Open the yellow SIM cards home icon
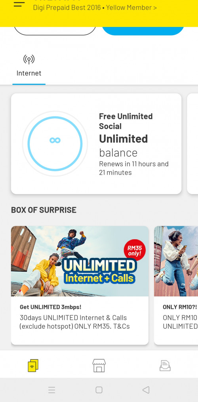Viewport: 198px width, 402px height. coord(33,365)
